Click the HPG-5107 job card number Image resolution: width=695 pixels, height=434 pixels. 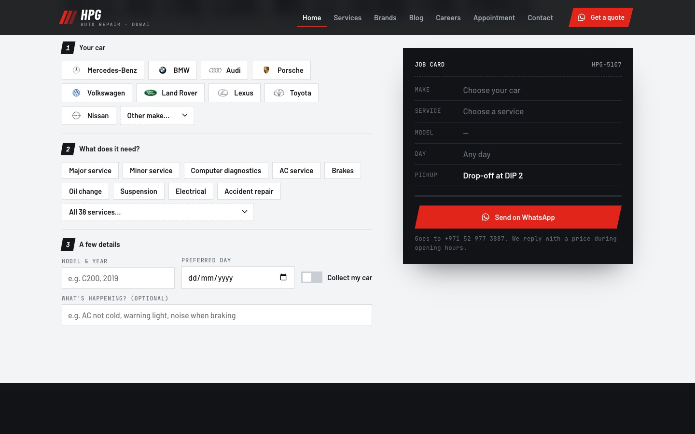(x=607, y=65)
